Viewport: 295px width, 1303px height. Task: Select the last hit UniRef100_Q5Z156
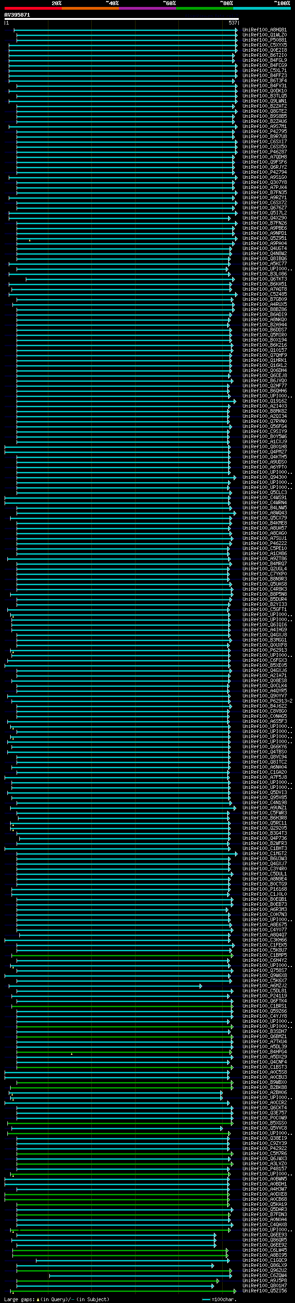click(x=265, y=1291)
